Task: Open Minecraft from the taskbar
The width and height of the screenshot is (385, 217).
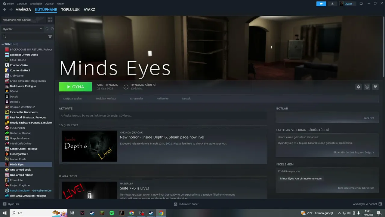Action: pos(102,213)
